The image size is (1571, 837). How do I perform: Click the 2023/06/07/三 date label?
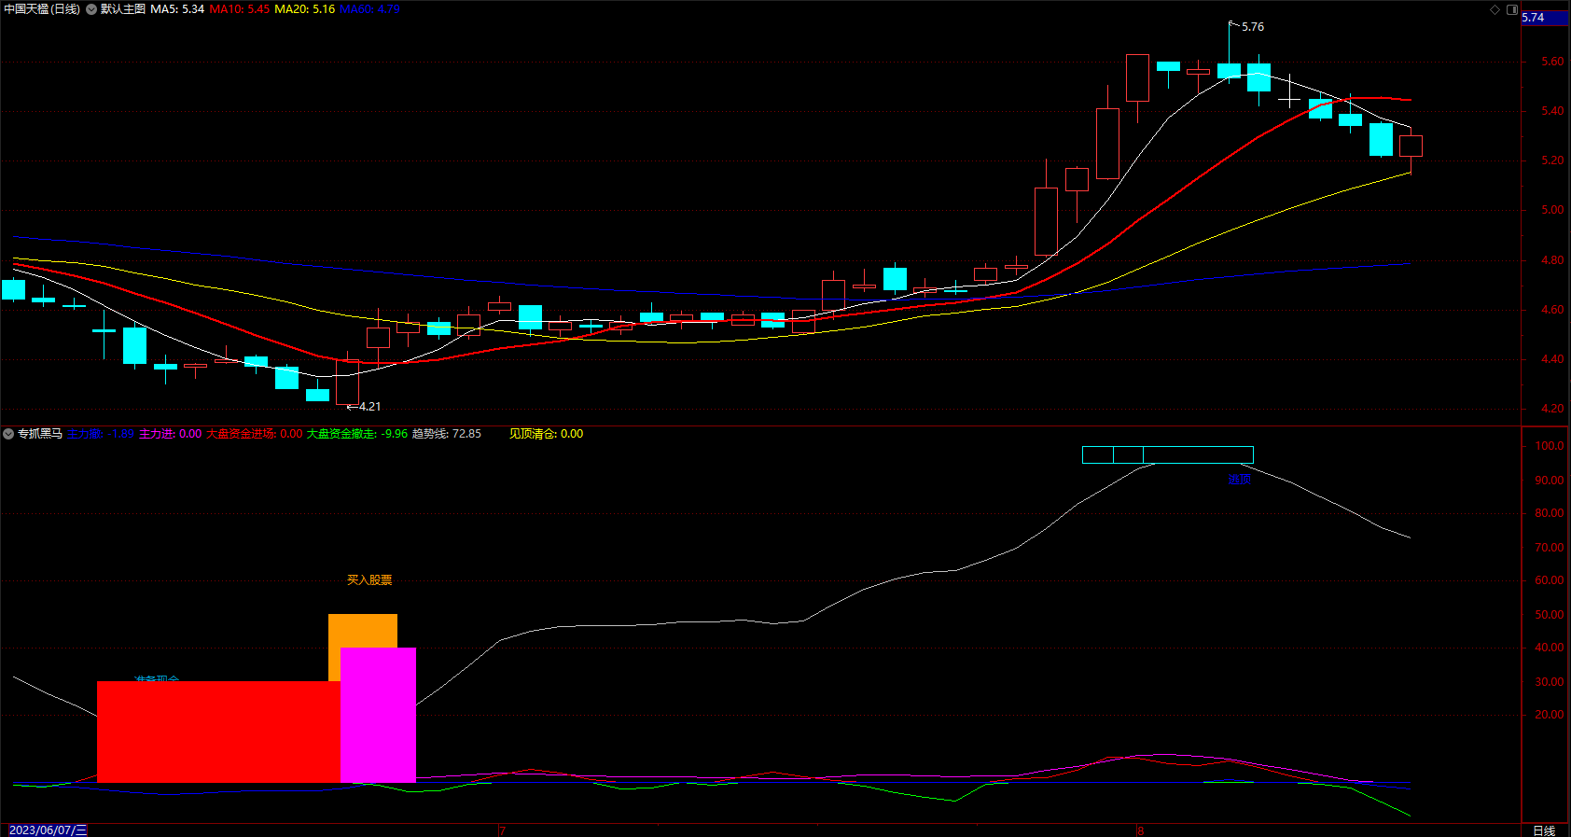pos(48,830)
